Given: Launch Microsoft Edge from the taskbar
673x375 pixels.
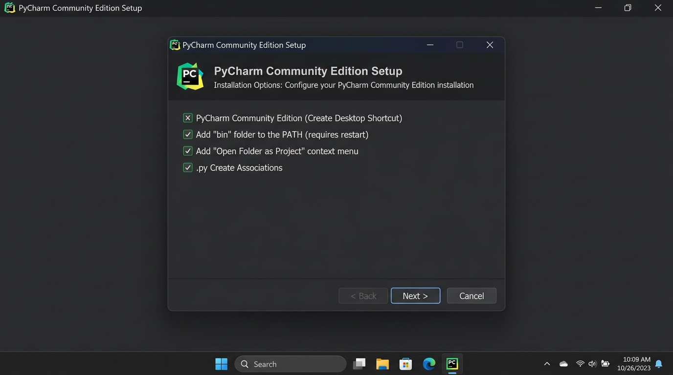Looking at the screenshot, I should (x=429, y=364).
